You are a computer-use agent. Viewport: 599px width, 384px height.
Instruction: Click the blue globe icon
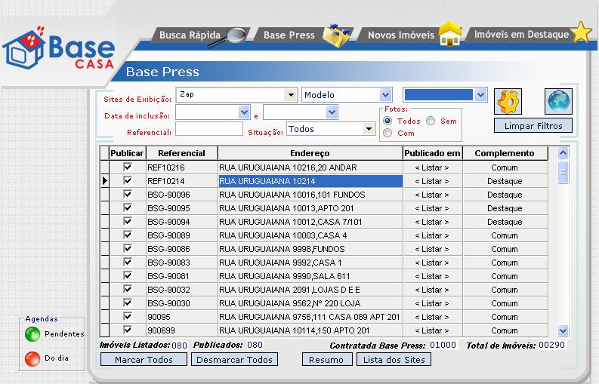pos(558,101)
